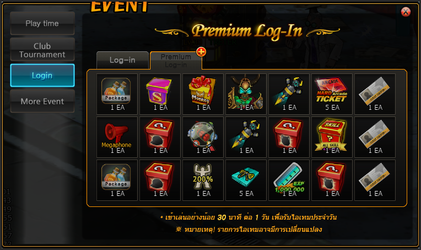This screenshot has height=250, width=421.
Task: Open the Club Tournament section
Action: click(x=42, y=50)
